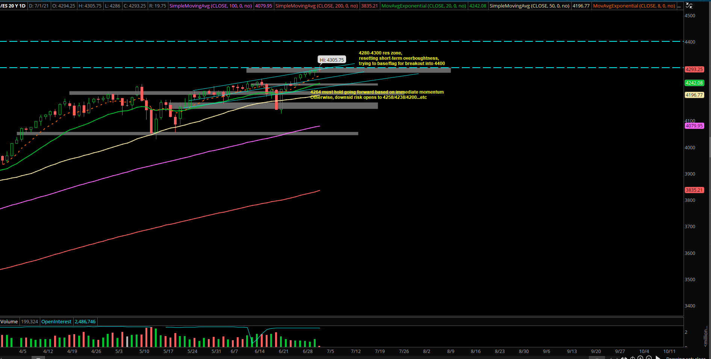Click the zoom in magnifier icon
Viewport: 711px width, 359px height.
pos(640,358)
